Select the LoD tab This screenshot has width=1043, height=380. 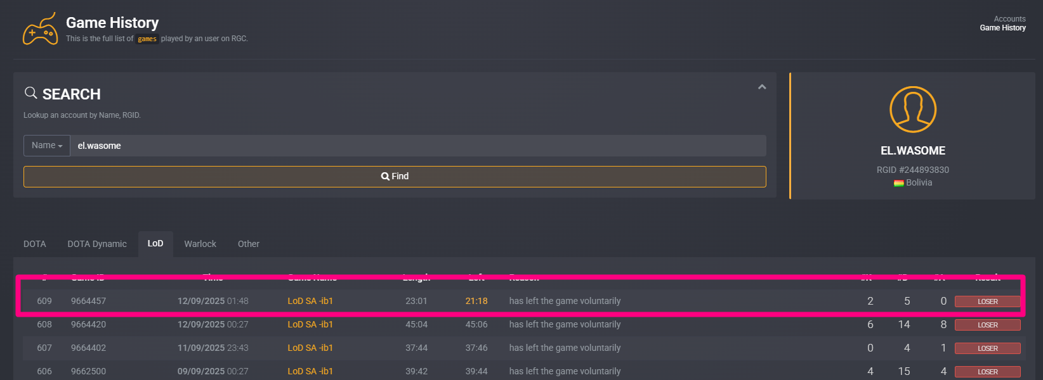pos(155,244)
